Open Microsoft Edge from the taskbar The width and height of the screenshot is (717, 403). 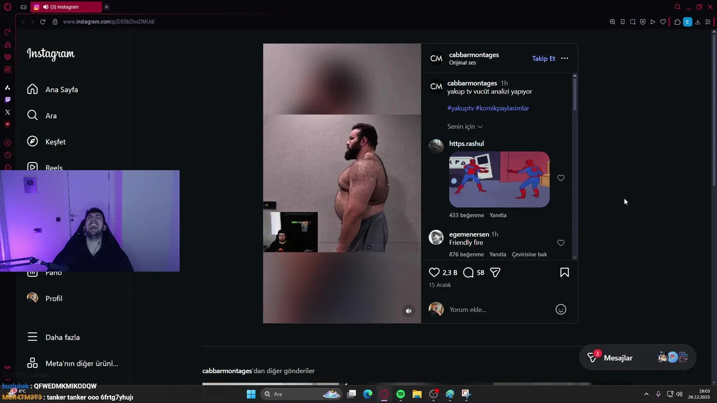pos(367,394)
